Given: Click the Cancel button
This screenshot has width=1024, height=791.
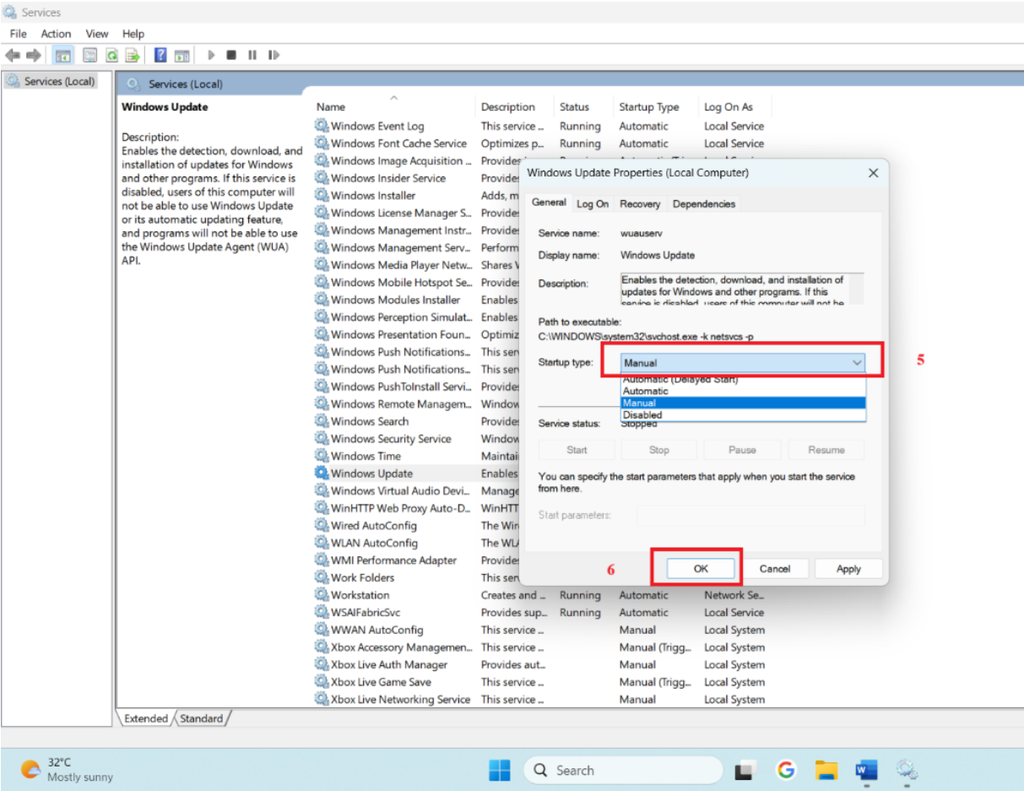Looking at the screenshot, I should pos(774,568).
